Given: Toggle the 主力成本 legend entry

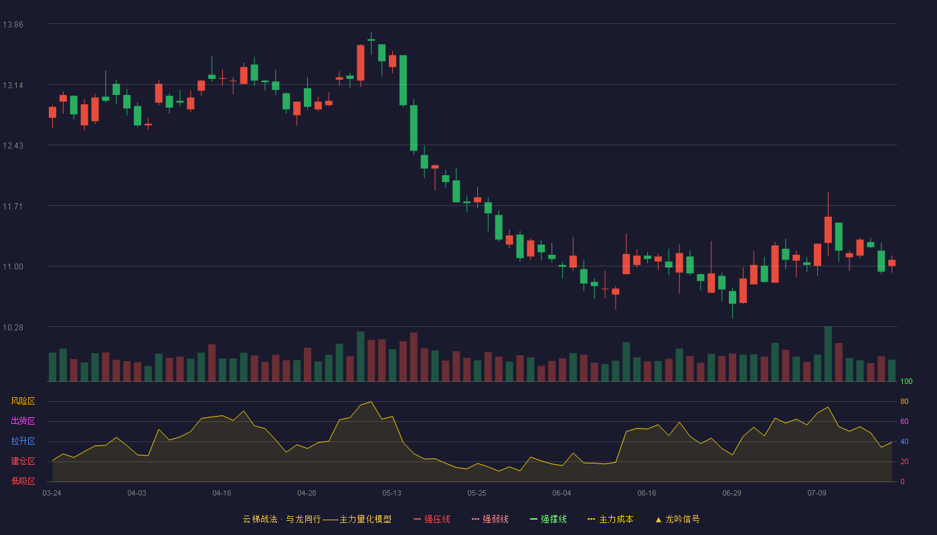Looking at the screenshot, I should click(610, 519).
